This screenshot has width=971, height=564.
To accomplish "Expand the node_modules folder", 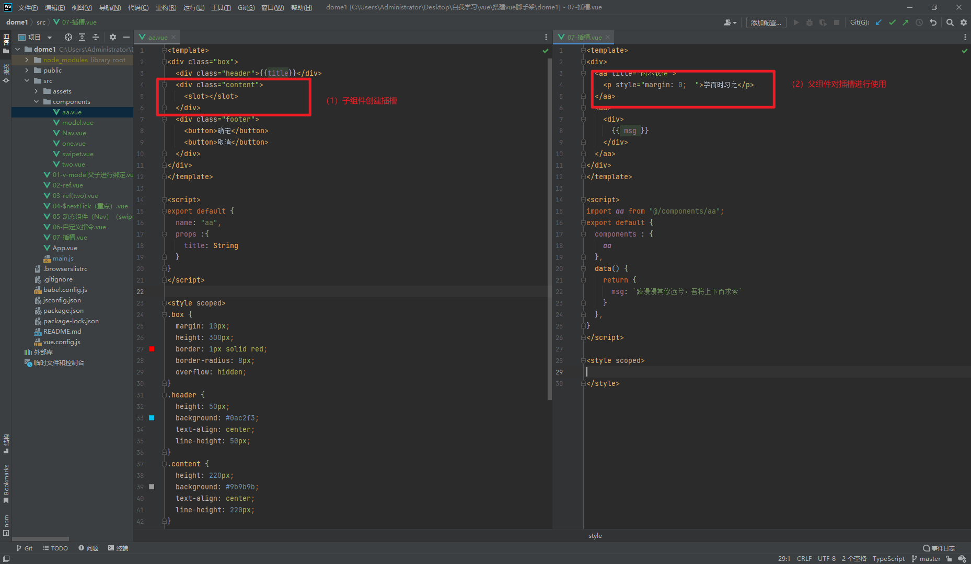I will (27, 60).
